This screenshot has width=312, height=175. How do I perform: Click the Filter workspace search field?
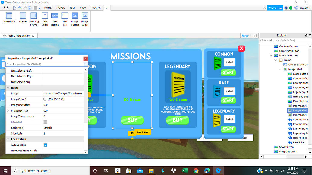coord(285,40)
